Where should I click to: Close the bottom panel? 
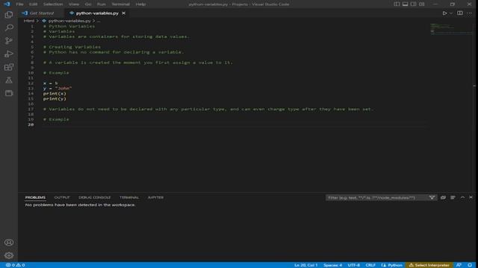471,197
